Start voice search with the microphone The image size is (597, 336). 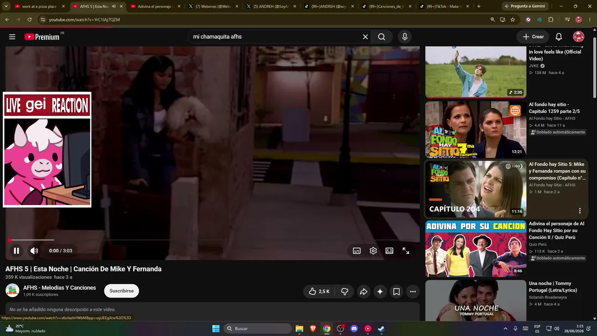click(x=405, y=37)
